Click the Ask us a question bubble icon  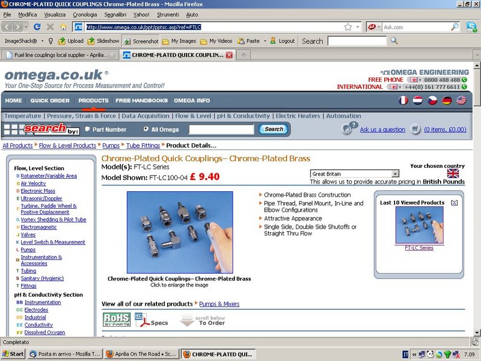(349, 128)
